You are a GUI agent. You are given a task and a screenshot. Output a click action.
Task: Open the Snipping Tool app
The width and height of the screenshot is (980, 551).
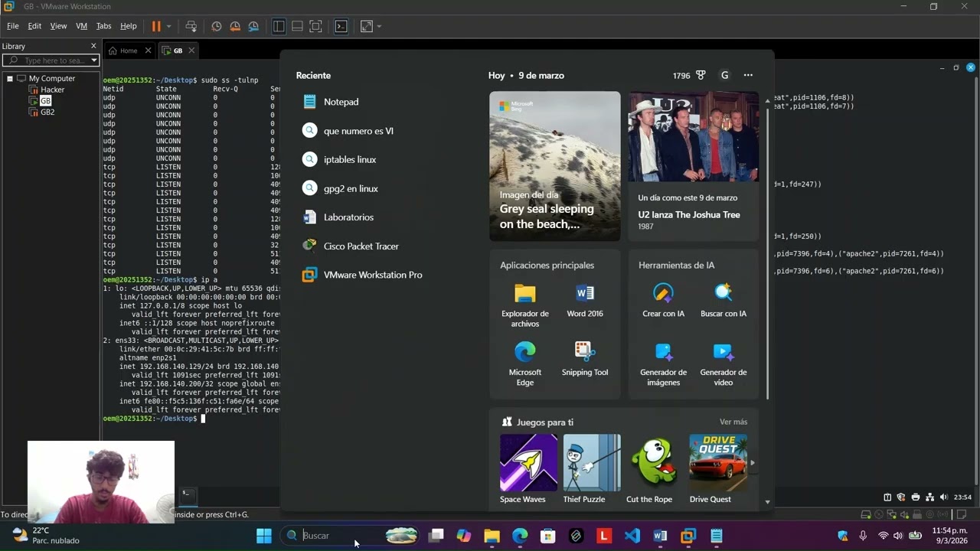click(x=585, y=359)
